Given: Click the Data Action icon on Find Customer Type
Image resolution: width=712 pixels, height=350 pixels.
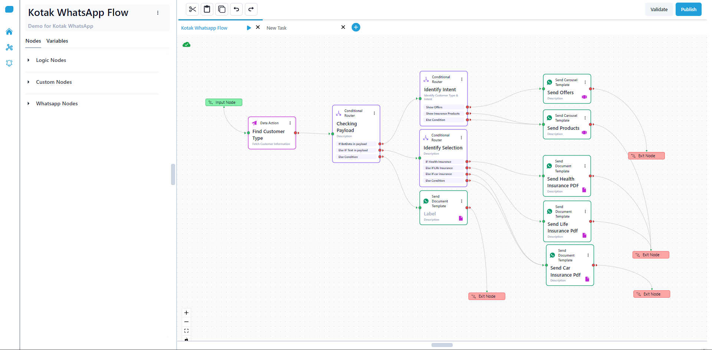Looking at the screenshot, I should (x=255, y=123).
